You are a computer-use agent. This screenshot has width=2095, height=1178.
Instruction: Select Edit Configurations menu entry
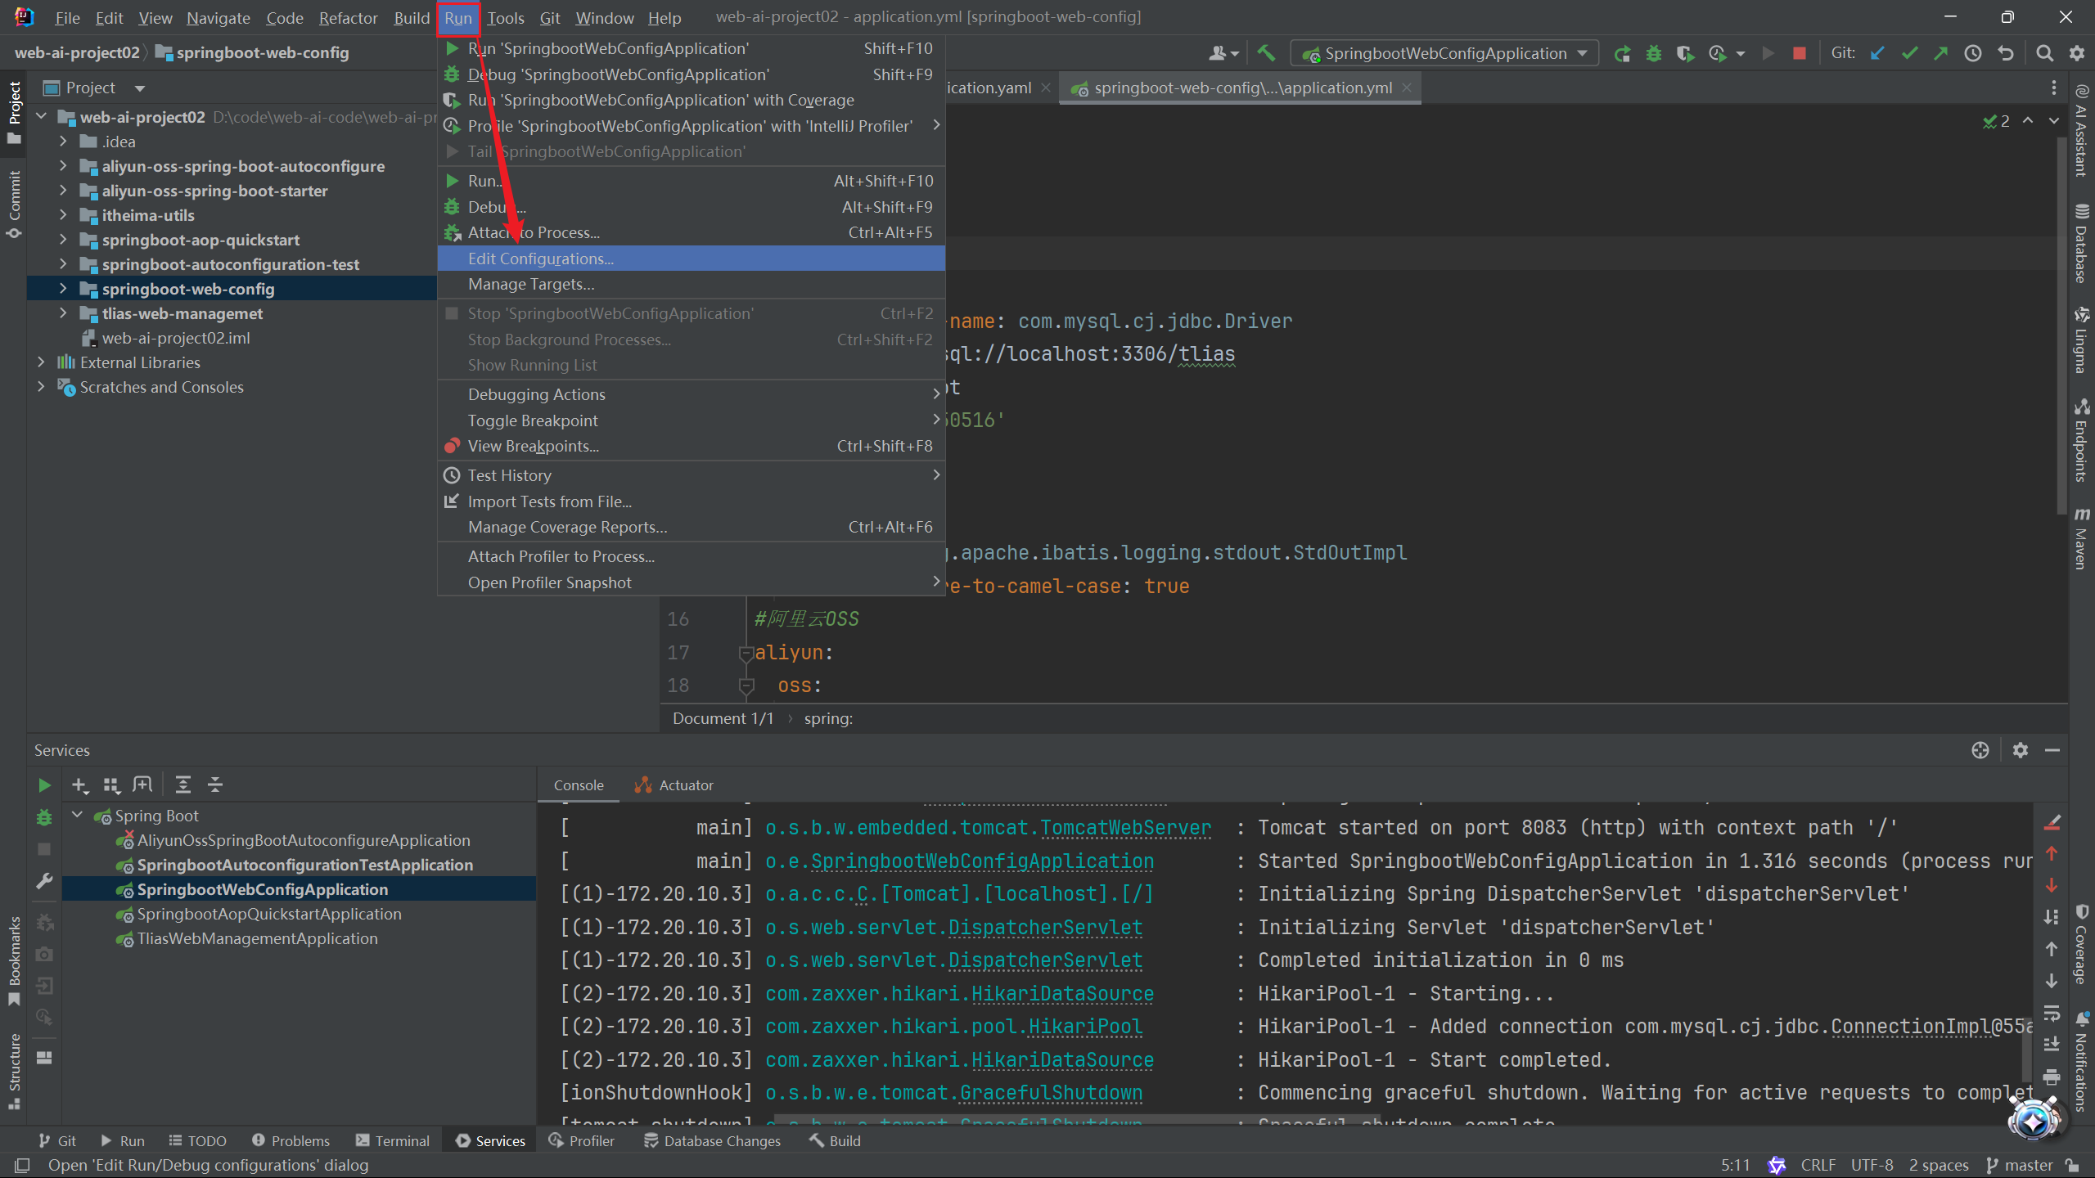[x=540, y=259]
